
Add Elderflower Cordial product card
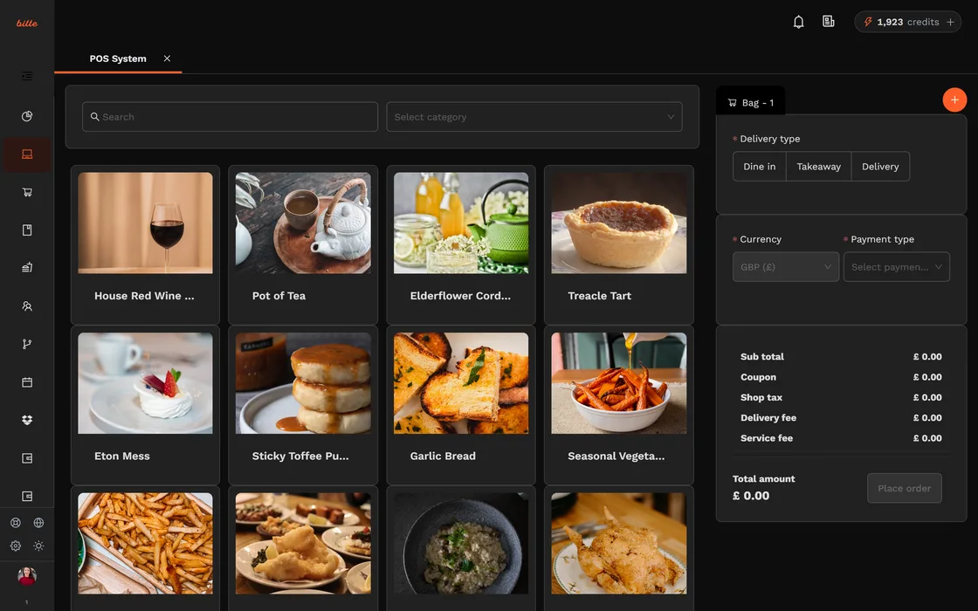(x=460, y=244)
